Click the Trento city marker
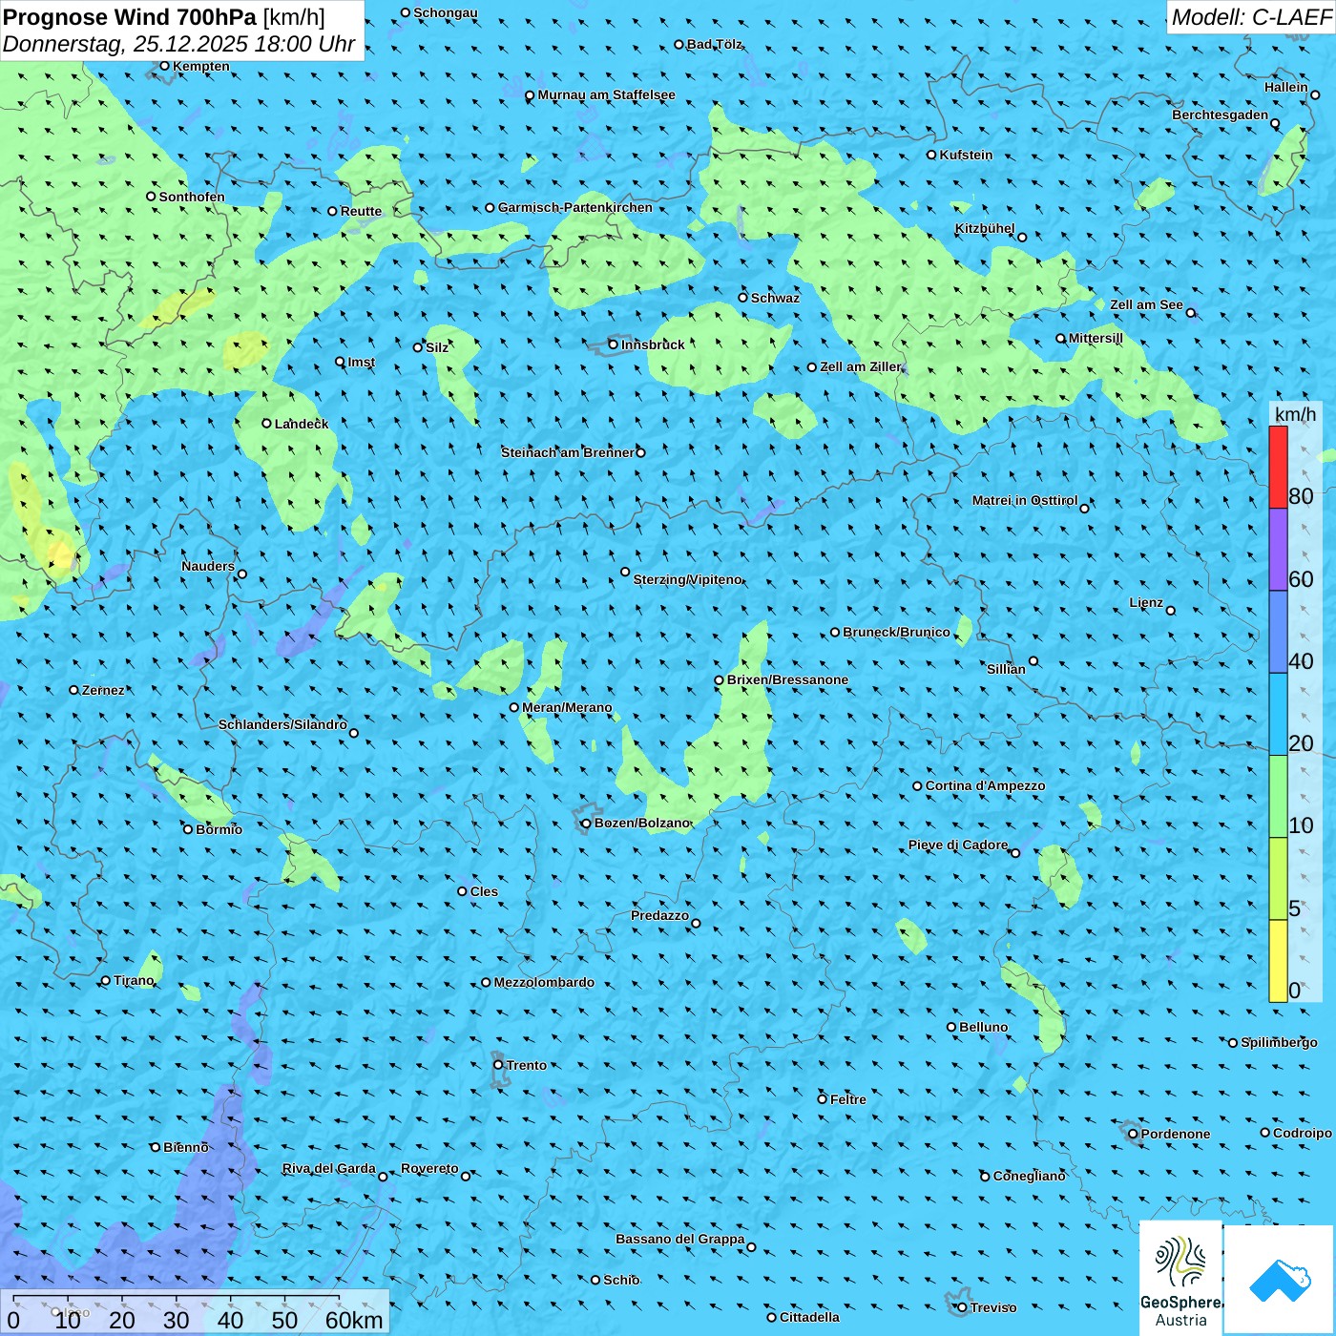 (498, 1065)
